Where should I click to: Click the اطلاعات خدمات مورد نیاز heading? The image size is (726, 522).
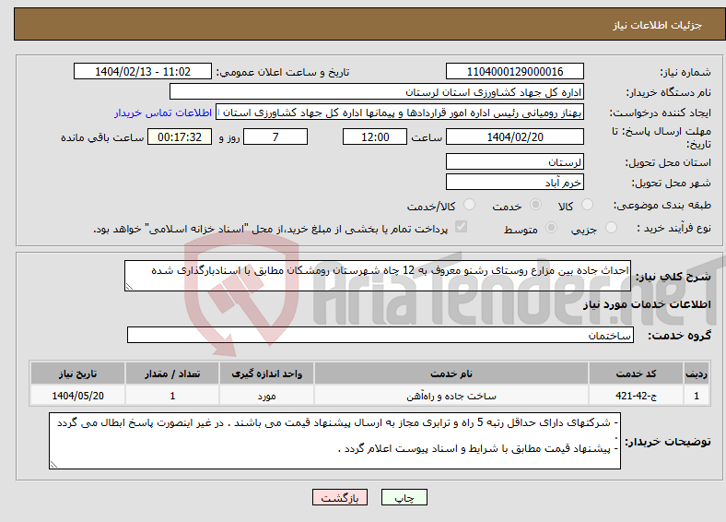pos(647,304)
